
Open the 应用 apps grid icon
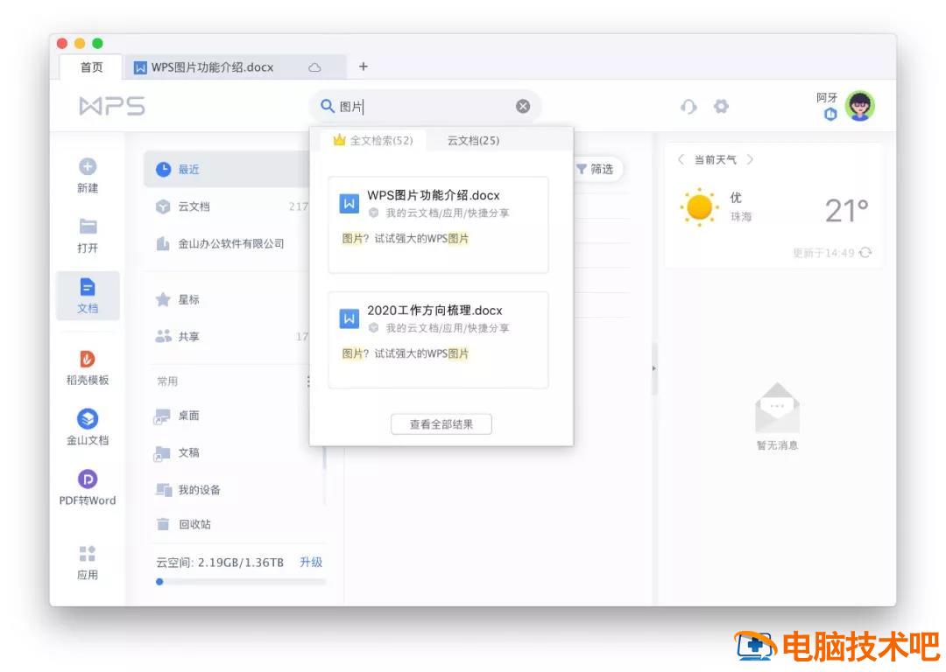click(88, 553)
